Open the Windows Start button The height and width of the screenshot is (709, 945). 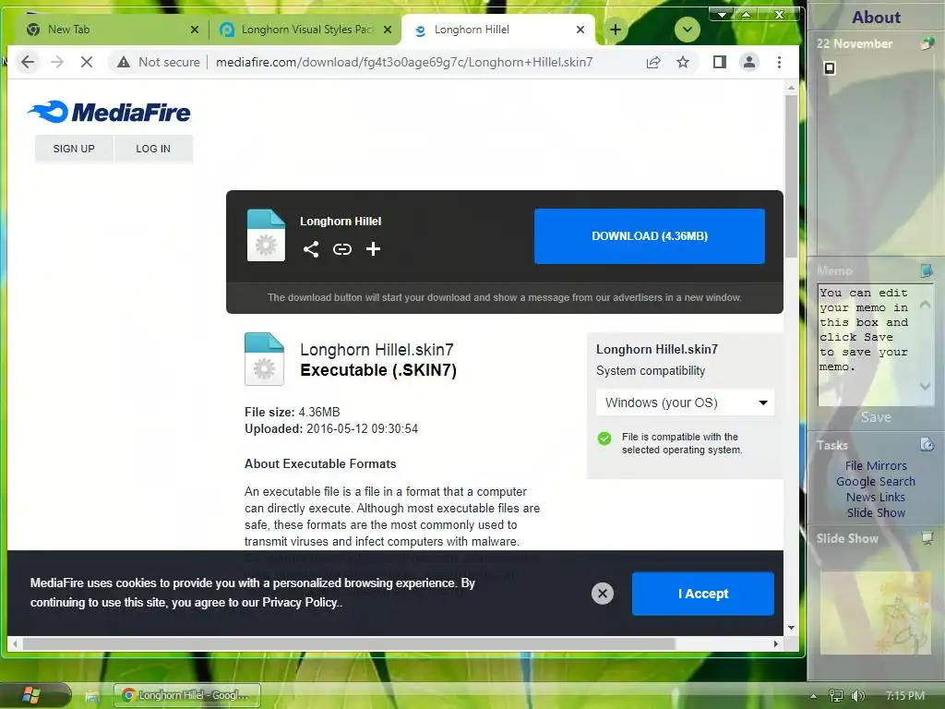tap(30, 695)
